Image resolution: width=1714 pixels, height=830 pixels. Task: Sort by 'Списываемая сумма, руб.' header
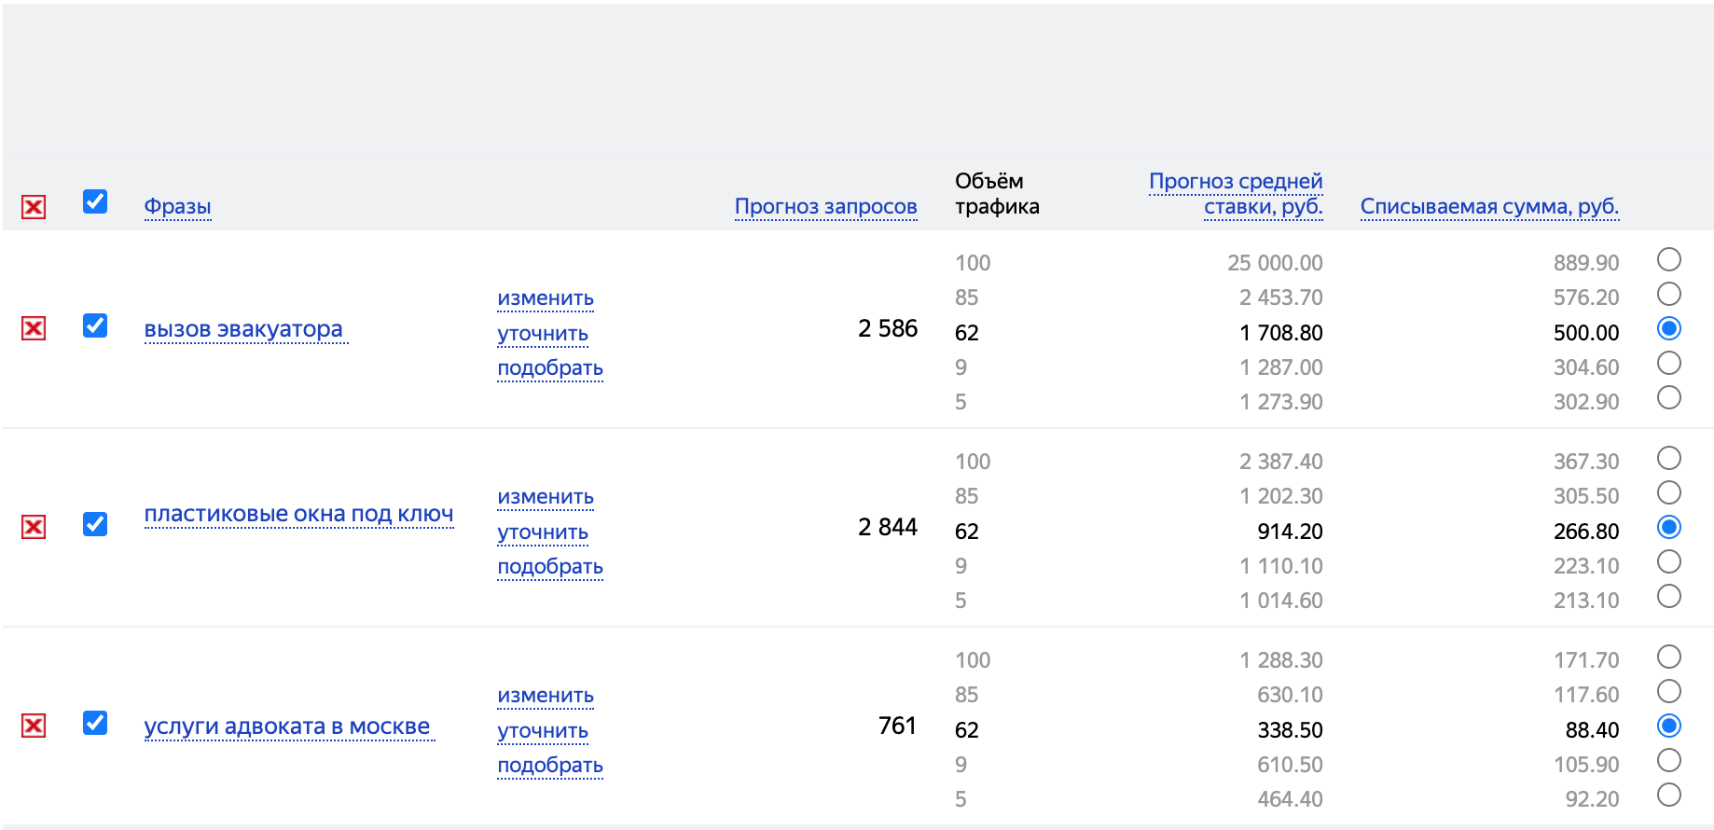coord(1489,206)
